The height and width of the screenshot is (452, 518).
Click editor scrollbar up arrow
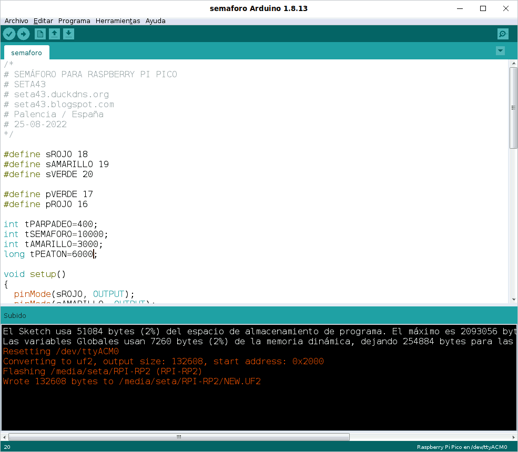click(513, 63)
